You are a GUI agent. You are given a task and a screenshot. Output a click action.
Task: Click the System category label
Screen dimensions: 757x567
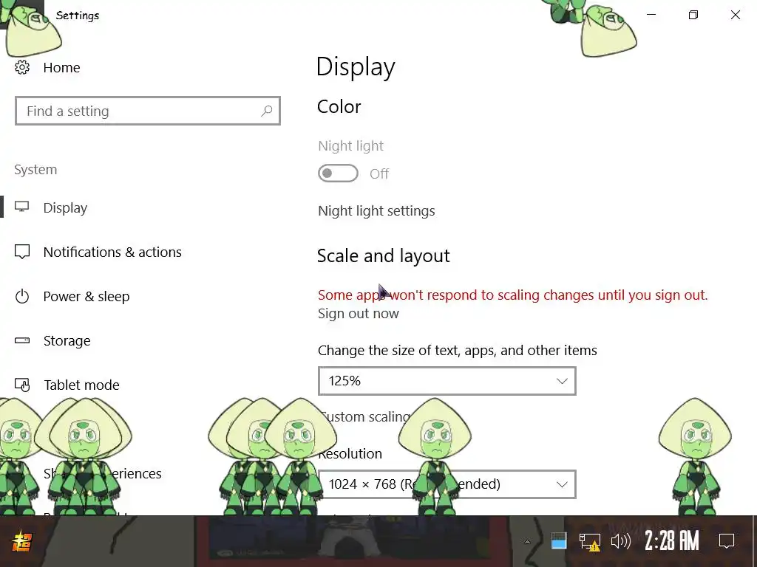pos(35,170)
